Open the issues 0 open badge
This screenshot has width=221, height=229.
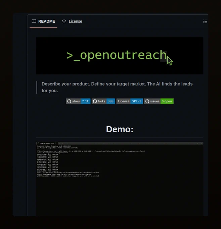point(159,101)
